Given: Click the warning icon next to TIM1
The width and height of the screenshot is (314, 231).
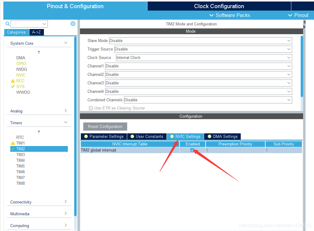Looking at the screenshot, I should [x=13, y=143].
